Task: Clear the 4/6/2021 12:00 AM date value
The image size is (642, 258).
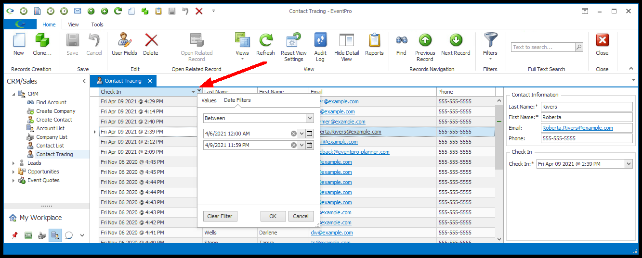Action: (294, 133)
